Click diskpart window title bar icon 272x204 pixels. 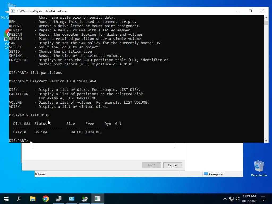pos(13,11)
